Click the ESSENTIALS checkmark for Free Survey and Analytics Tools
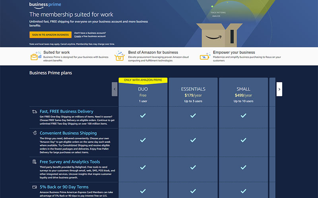The image size is (318, 198). (193, 167)
